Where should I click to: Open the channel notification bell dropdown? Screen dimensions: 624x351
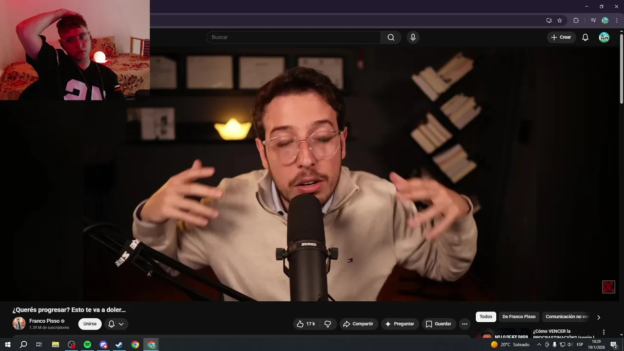pyautogui.click(x=116, y=324)
